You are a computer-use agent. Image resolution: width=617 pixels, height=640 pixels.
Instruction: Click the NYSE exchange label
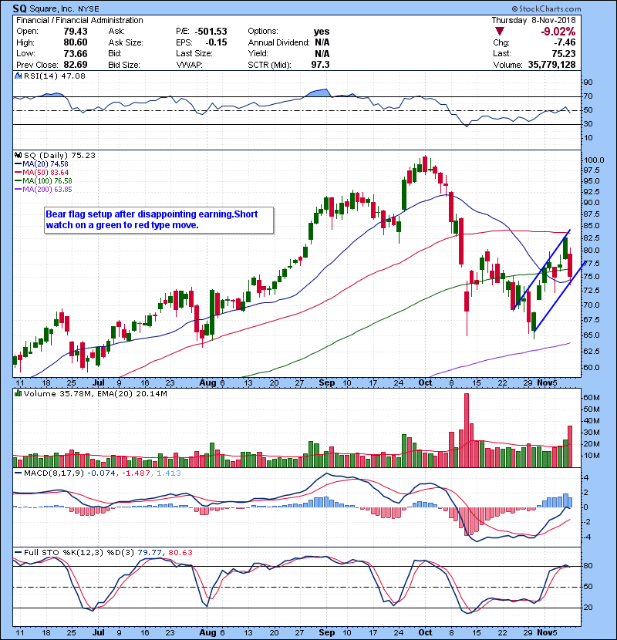click(x=89, y=9)
